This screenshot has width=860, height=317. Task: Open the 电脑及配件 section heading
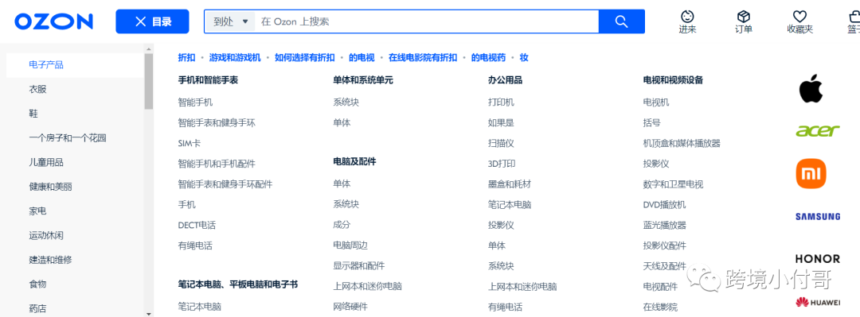(354, 161)
